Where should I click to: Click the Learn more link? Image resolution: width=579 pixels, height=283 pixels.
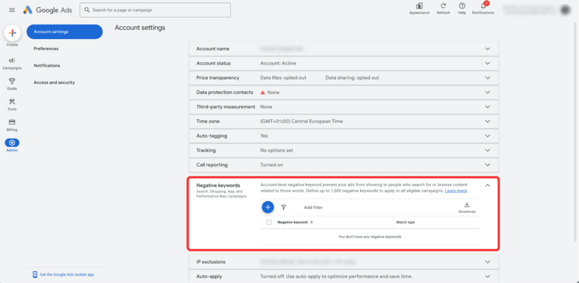(456, 191)
